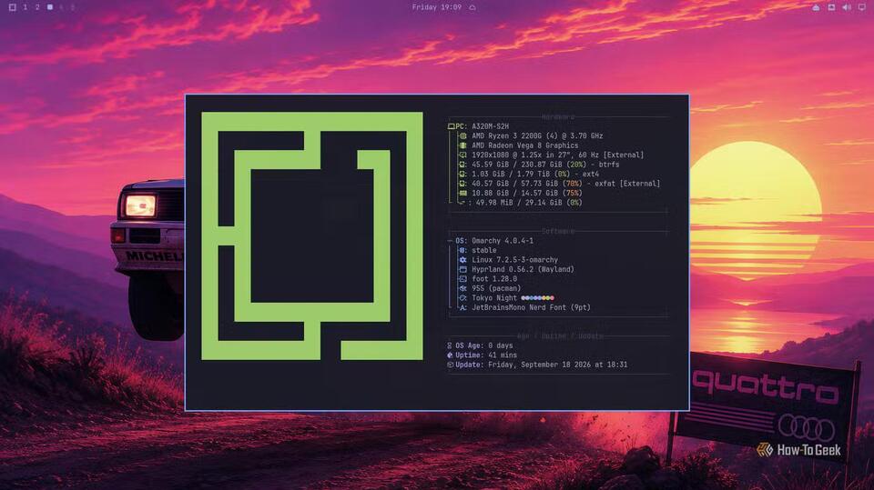The image size is (874, 490).
Task: Click the first tray icon in the right group
Action: click(x=816, y=7)
